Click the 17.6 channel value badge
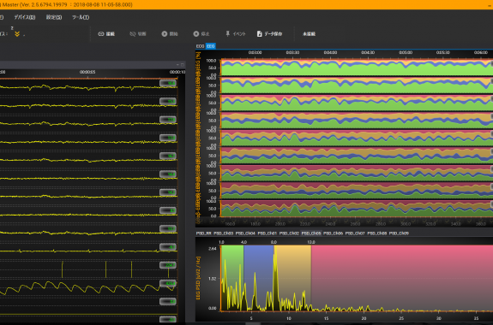 tap(168, 120)
